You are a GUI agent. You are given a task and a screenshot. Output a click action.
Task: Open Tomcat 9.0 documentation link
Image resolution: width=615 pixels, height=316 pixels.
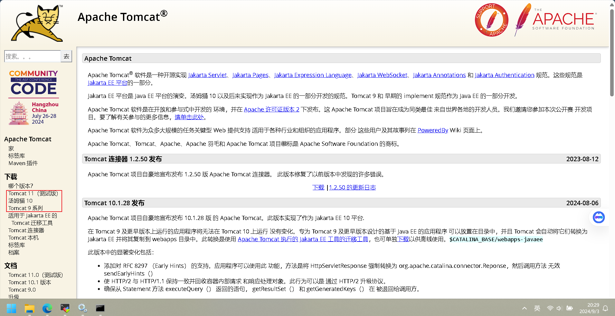click(x=22, y=290)
